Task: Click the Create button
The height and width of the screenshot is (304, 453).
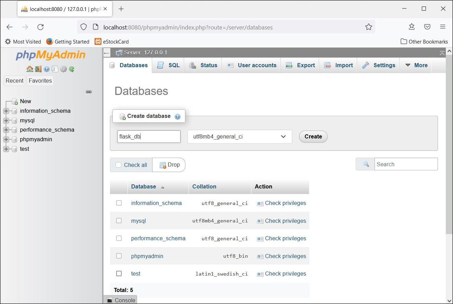Action: pos(313,136)
